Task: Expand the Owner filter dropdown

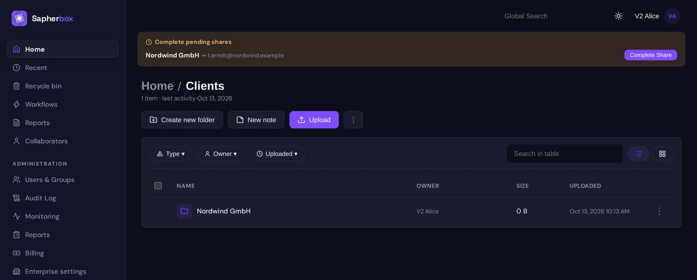Action: click(x=220, y=154)
